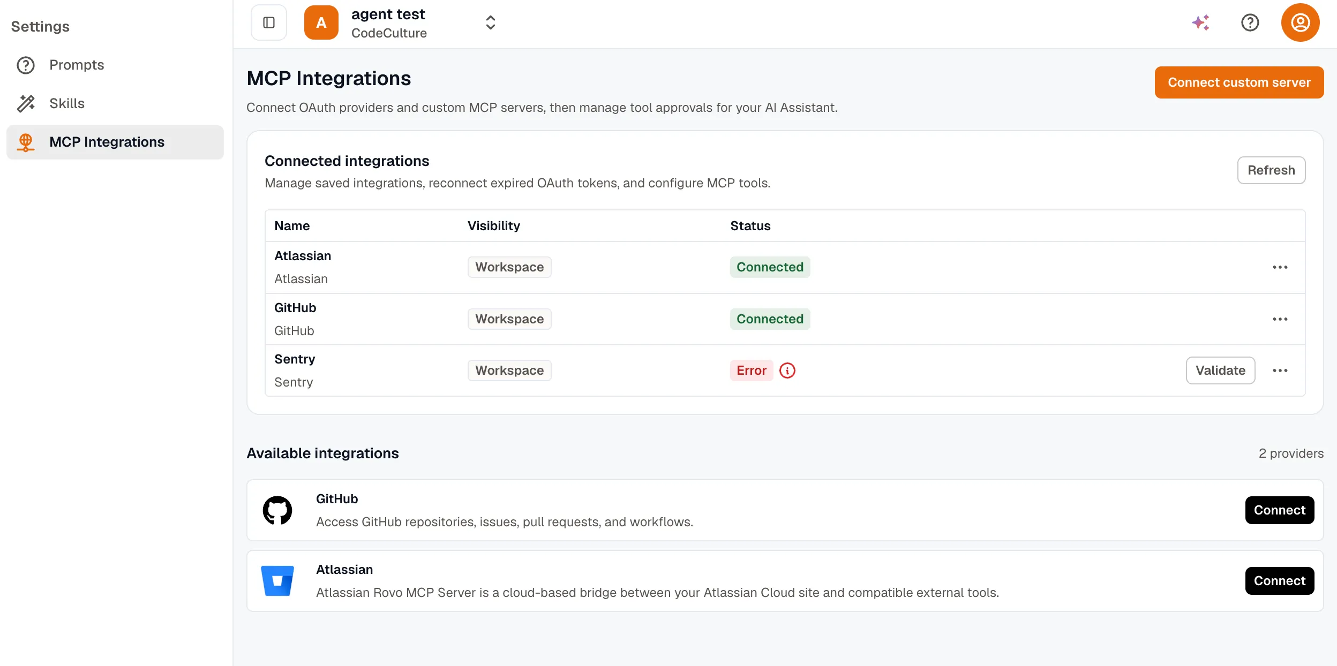Open the user profile avatar
Image resolution: width=1337 pixels, height=666 pixels.
pos(1301,22)
